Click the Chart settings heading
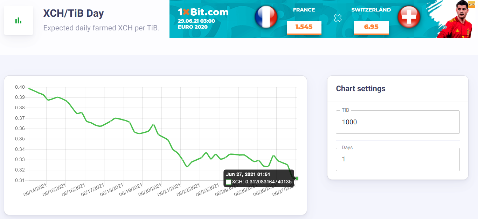 [x=361, y=89]
